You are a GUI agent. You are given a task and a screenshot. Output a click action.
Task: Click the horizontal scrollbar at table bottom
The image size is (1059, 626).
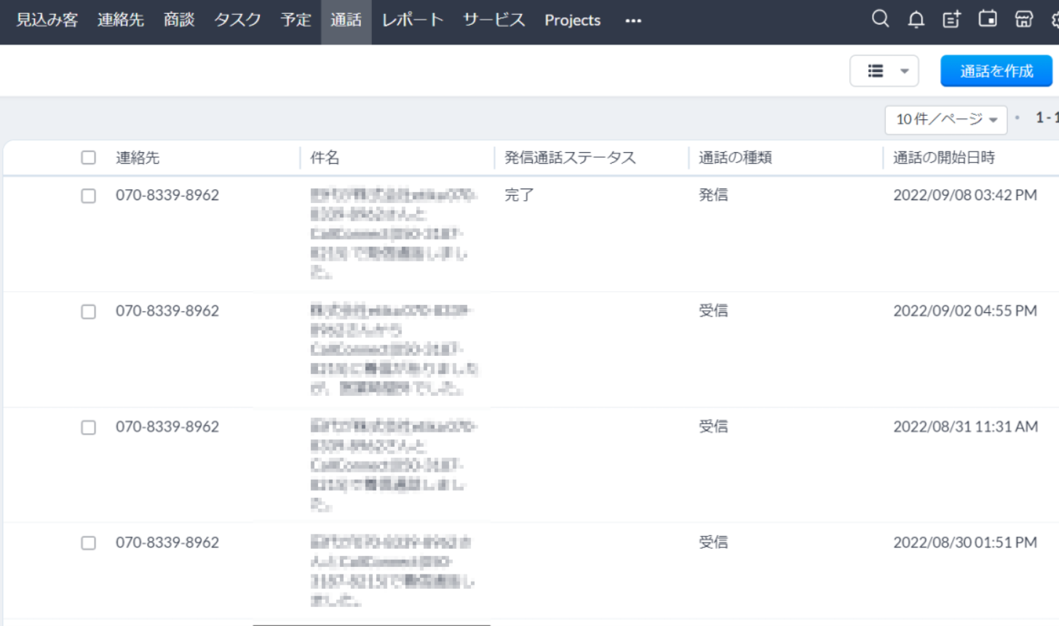click(x=371, y=624)
